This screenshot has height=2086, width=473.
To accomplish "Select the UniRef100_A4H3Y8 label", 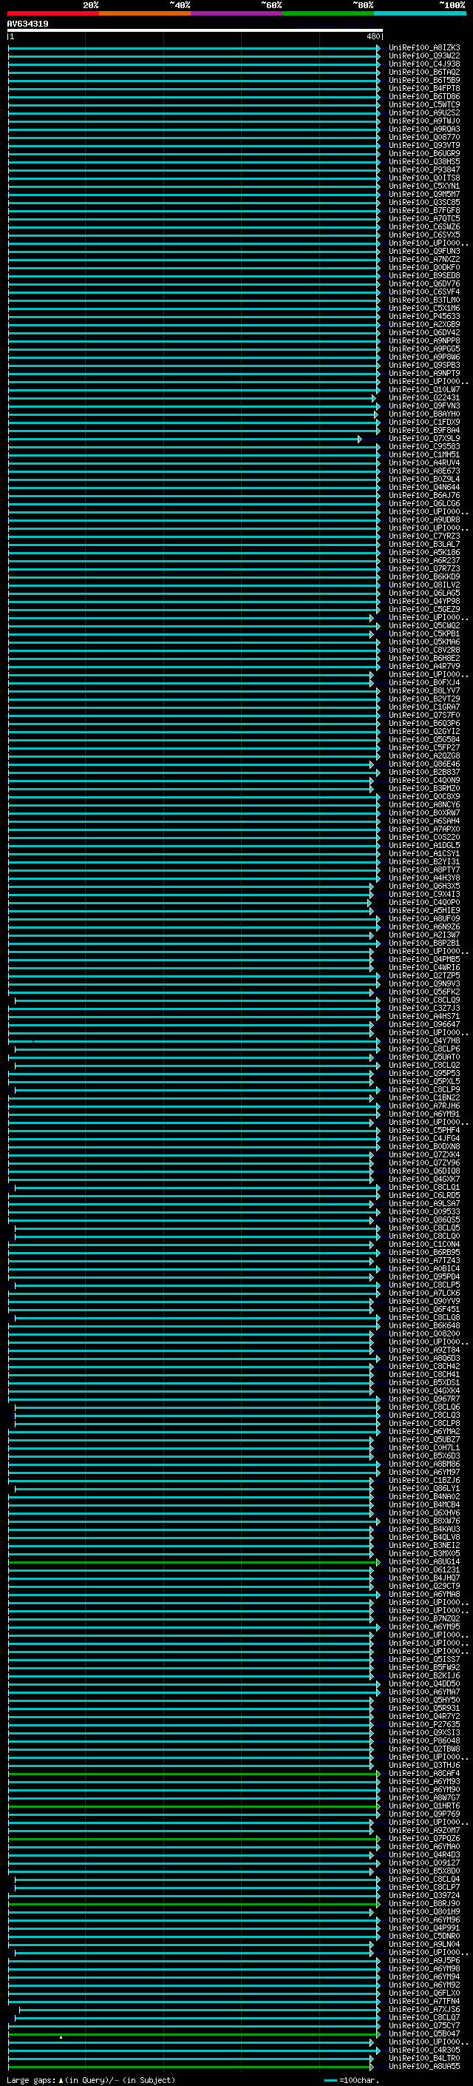I will pyautogui.click(x=424, y=878).
